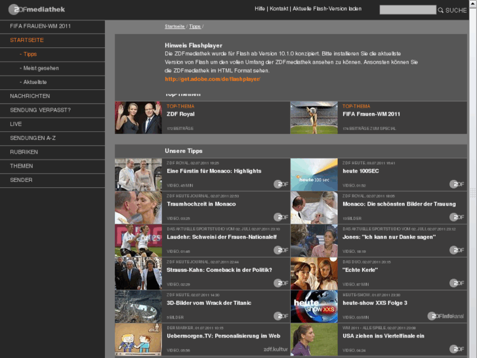Click the vertical scrollbar up arrow
The height and width of the screenshot is (358, 477).
coord(473,3)
